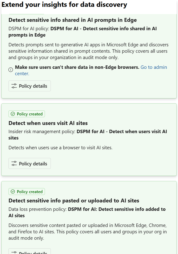Image resolution: width=178 pixels, height=254 pixels.
Task: Click the info icon beside the non-Edge browsers warning
Action: click(x=11, y=70)
